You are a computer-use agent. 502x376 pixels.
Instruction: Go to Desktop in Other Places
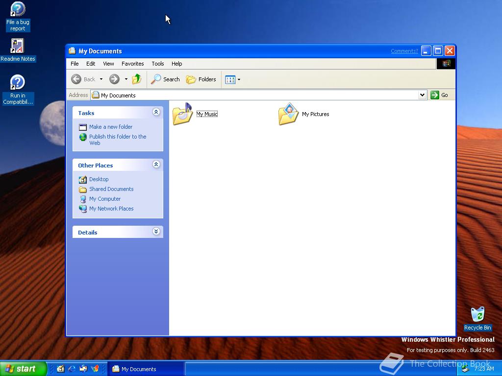(99, 179)
